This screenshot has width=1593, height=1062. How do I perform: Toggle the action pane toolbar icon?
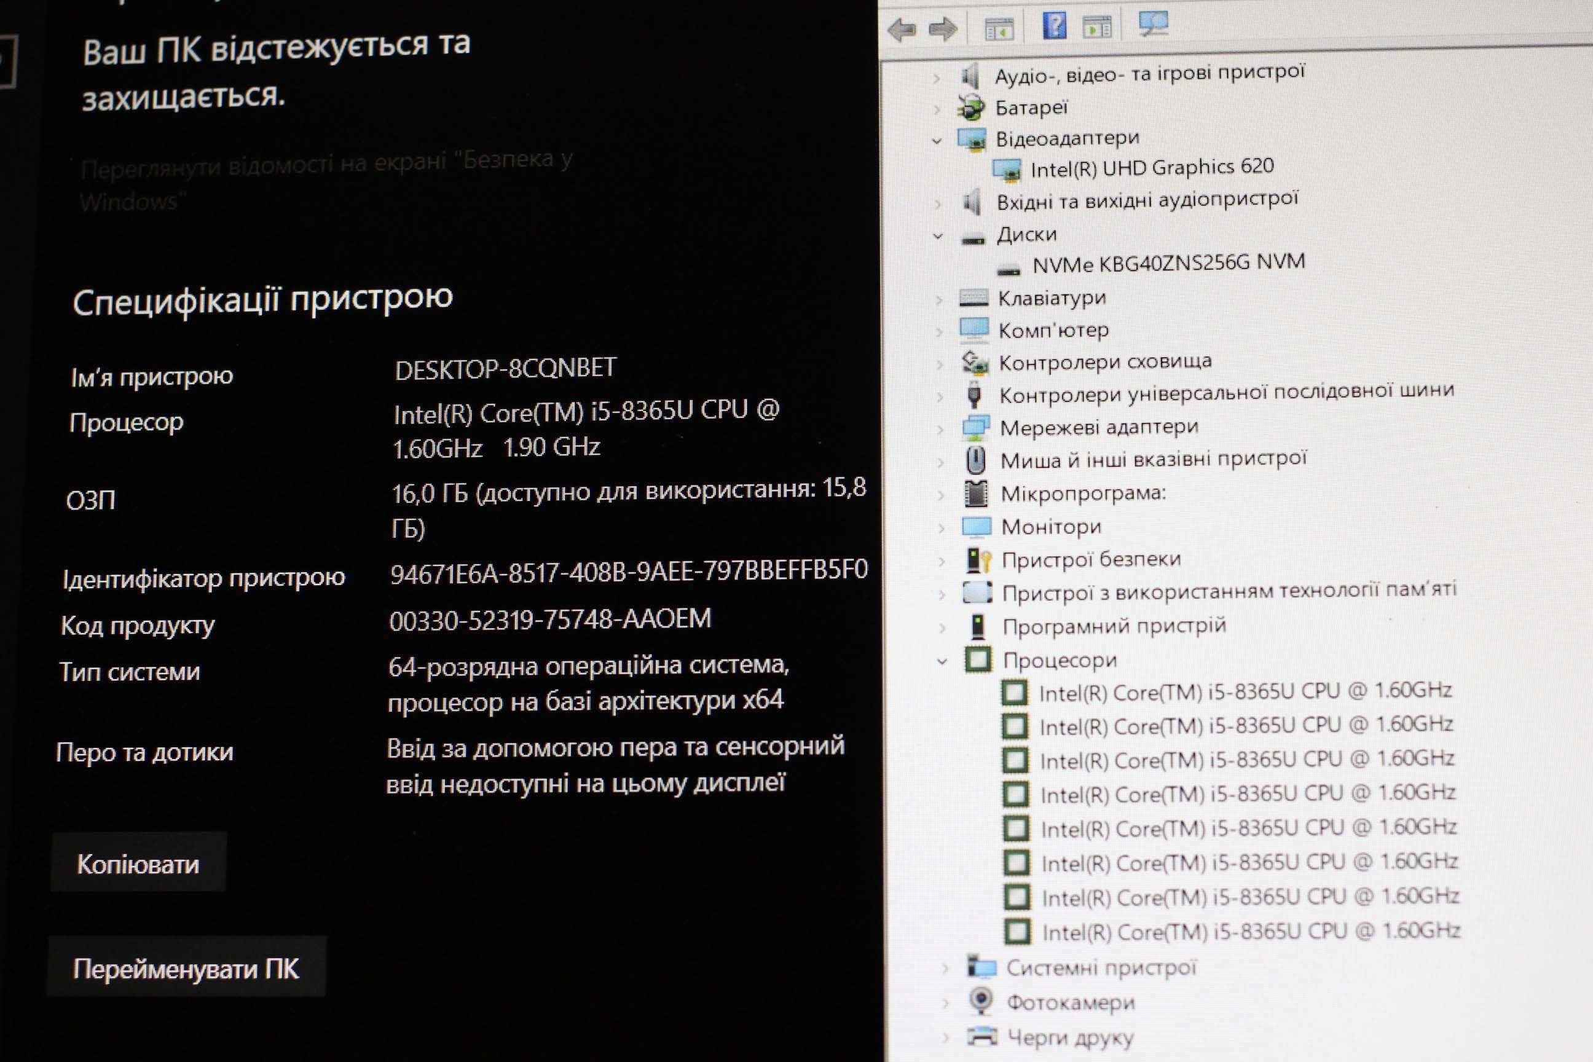[1097, 28]
